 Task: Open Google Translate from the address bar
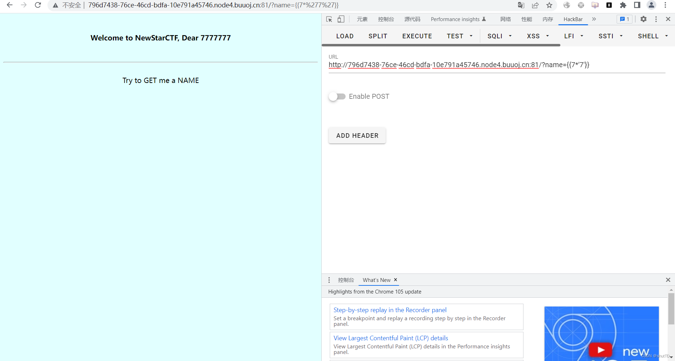pyautogui.click(x=521, y=5)
